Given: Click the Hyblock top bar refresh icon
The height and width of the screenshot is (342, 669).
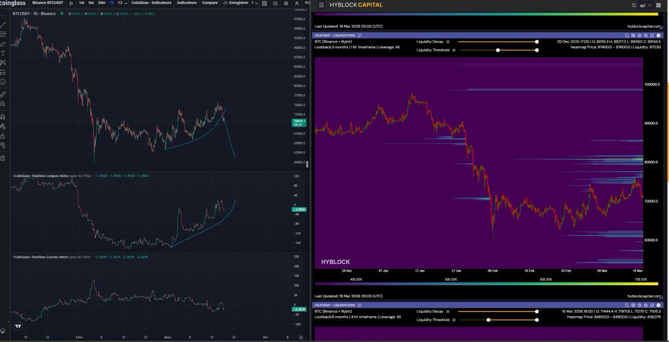Looking at the screenshot, I should click(633, 5).
